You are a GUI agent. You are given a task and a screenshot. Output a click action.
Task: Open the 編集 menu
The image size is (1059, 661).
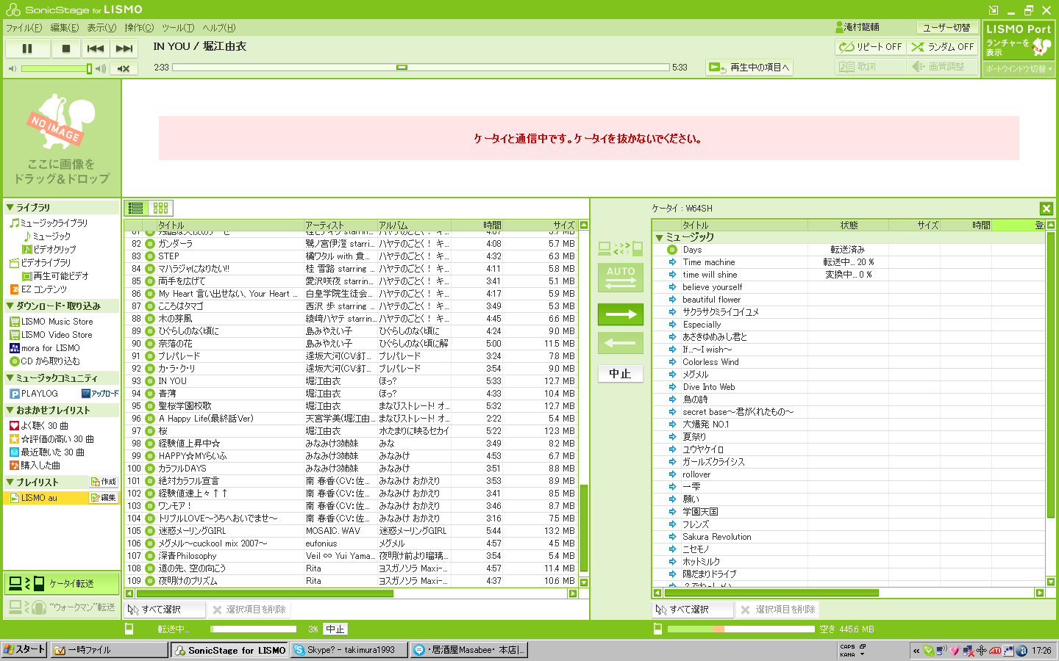coord(64,28)
